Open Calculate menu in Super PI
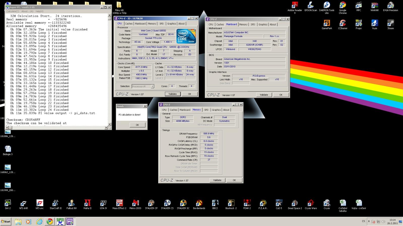The height and width of the screenshot is (226, 403). (13, 11)
